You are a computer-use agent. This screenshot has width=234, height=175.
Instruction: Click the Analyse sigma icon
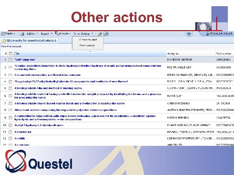tap(57, 33)
